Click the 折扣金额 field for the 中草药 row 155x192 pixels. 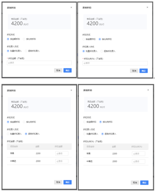62,161
